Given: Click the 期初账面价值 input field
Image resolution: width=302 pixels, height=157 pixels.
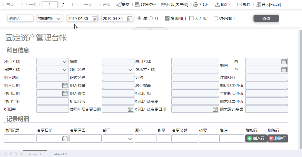Looking at the screenshot, I should click(267, 85).
